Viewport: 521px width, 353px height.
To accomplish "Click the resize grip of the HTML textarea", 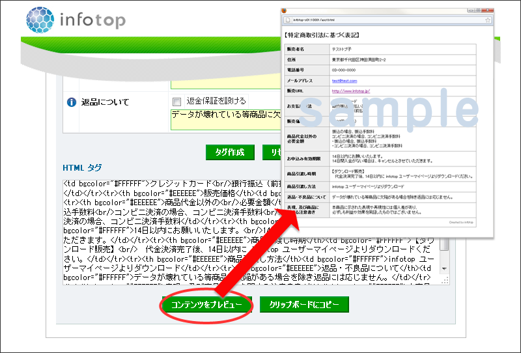I will point(445,280).
